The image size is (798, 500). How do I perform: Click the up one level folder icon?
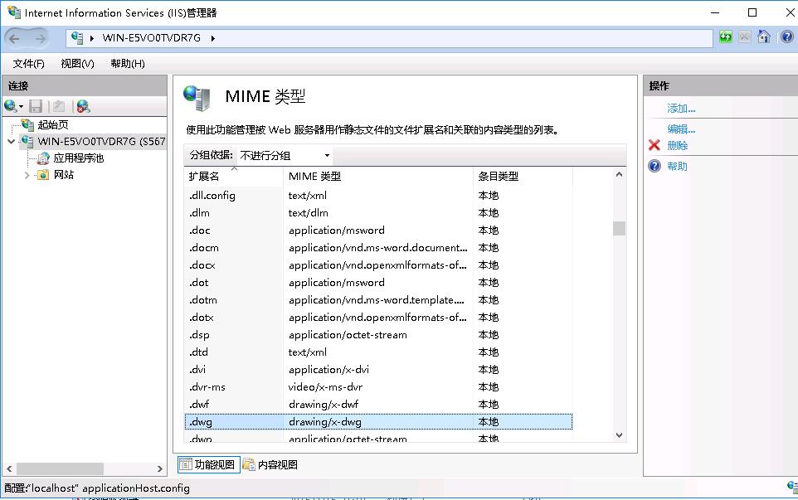pos(59,106)
